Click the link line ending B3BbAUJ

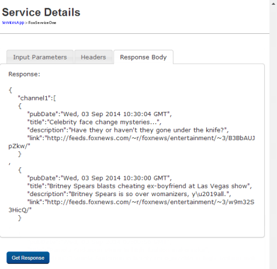pos(141,138)
